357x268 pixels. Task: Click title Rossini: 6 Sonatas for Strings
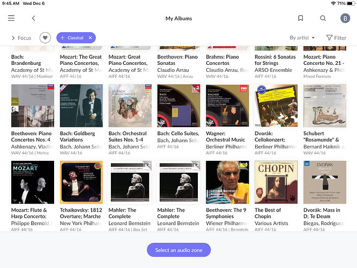tap(276, 60)
